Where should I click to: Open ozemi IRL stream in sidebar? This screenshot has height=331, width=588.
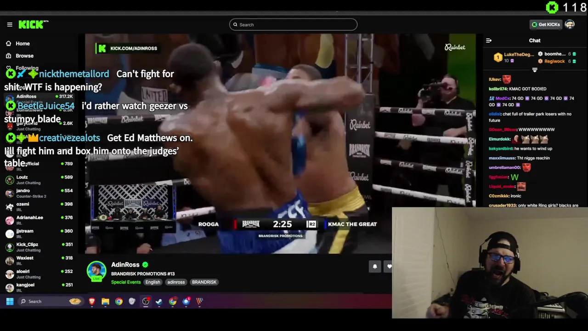(x=39, y=207)
